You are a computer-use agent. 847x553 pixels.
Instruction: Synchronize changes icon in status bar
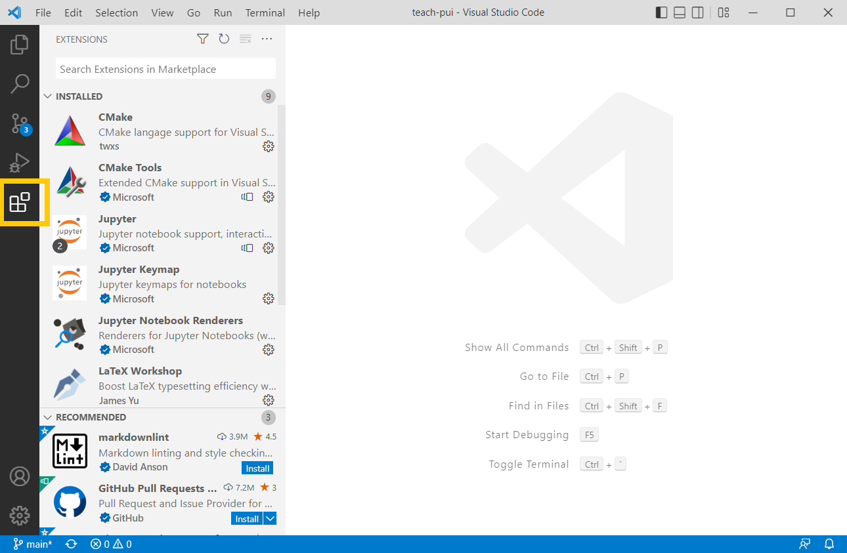coord(72,544)
